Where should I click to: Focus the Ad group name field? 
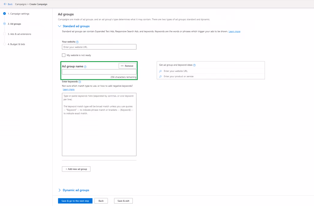99,72
